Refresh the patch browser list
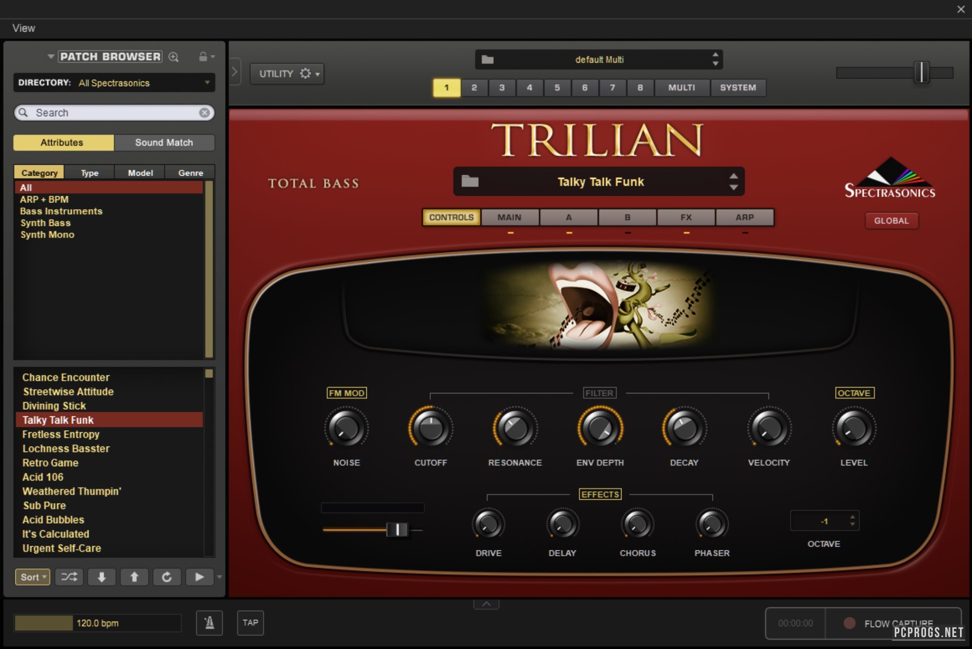Viewport: 972px width, 649px height. pyautogui.click(x=167, y=577)
